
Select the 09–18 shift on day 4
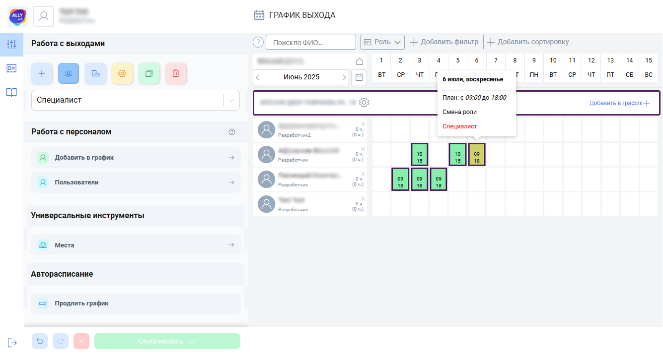coord(439,179)
